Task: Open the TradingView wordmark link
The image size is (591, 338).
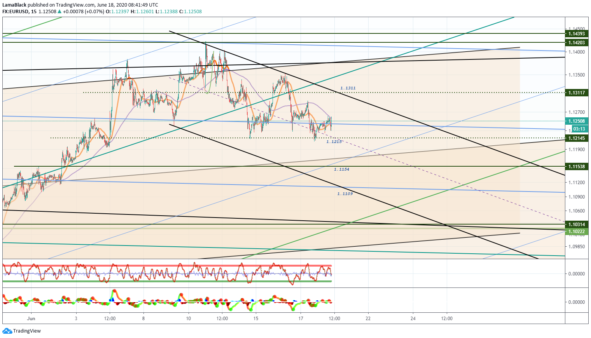Action: 27,331
